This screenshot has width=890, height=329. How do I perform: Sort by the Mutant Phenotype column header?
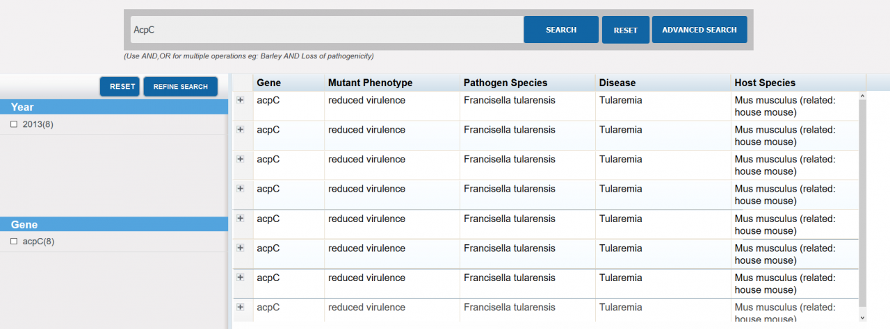[x=370, y=83]
